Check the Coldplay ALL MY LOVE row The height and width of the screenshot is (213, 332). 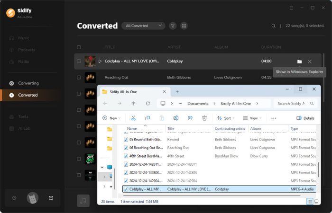tap(79, 61)
